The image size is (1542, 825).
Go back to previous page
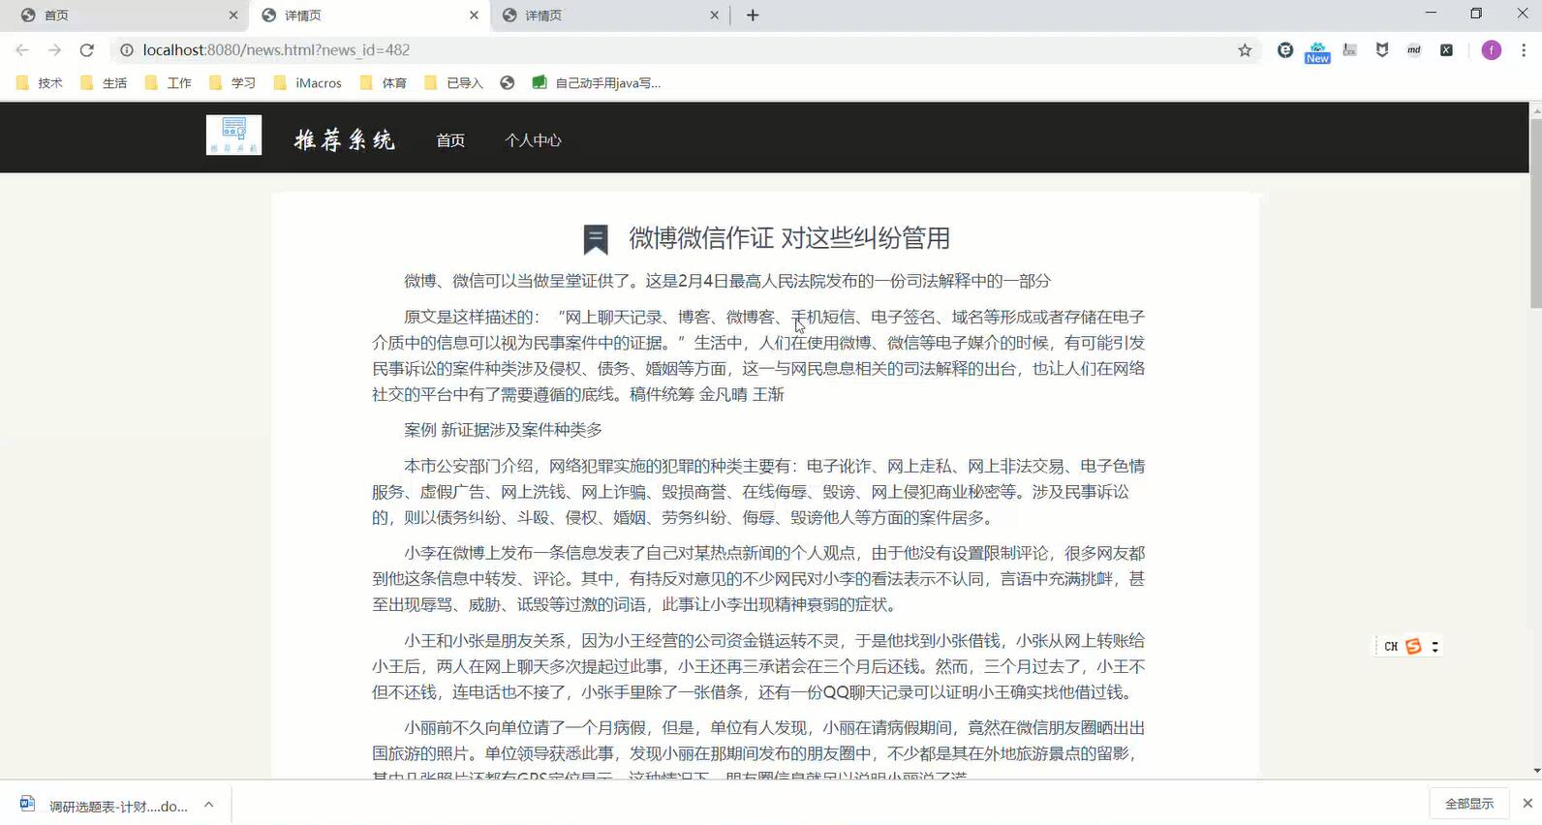[22, 50]
